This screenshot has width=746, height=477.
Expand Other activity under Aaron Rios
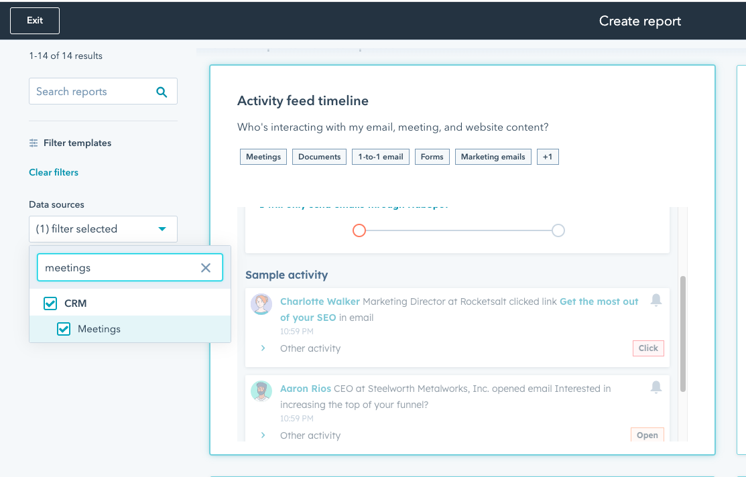263,435
